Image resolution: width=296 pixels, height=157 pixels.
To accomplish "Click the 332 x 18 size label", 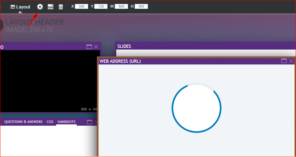I will click(x=89, y=109).
